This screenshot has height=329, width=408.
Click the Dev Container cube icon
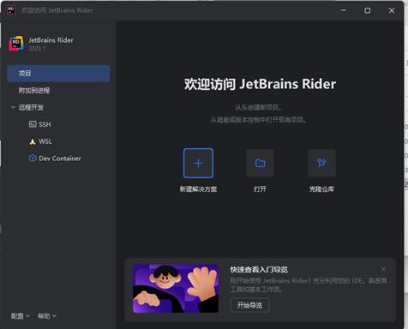click(33, 159)
